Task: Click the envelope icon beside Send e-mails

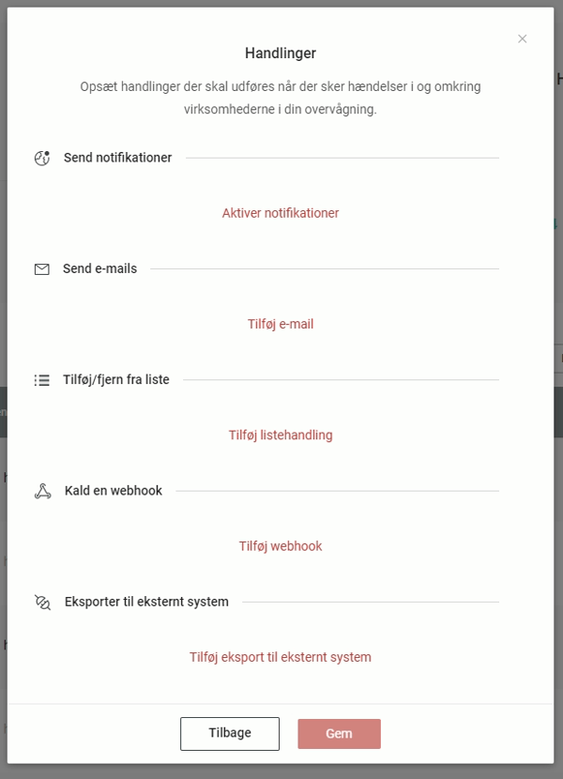Action: pos(41,269)
